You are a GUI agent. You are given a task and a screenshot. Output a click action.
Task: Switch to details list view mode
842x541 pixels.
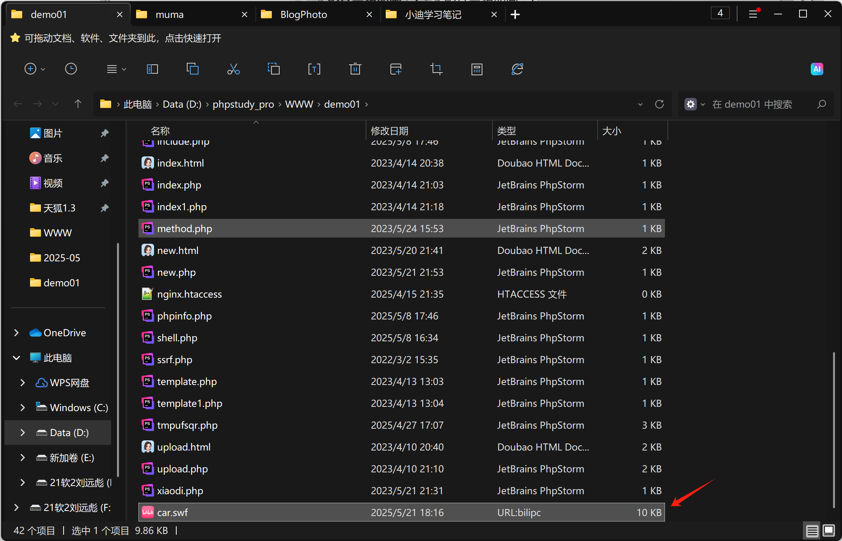coord(812,530)
